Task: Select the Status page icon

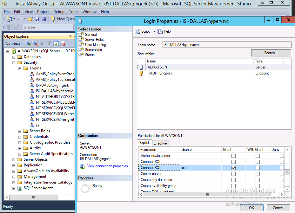Action: pyautogui.click(x=81, y=55)
